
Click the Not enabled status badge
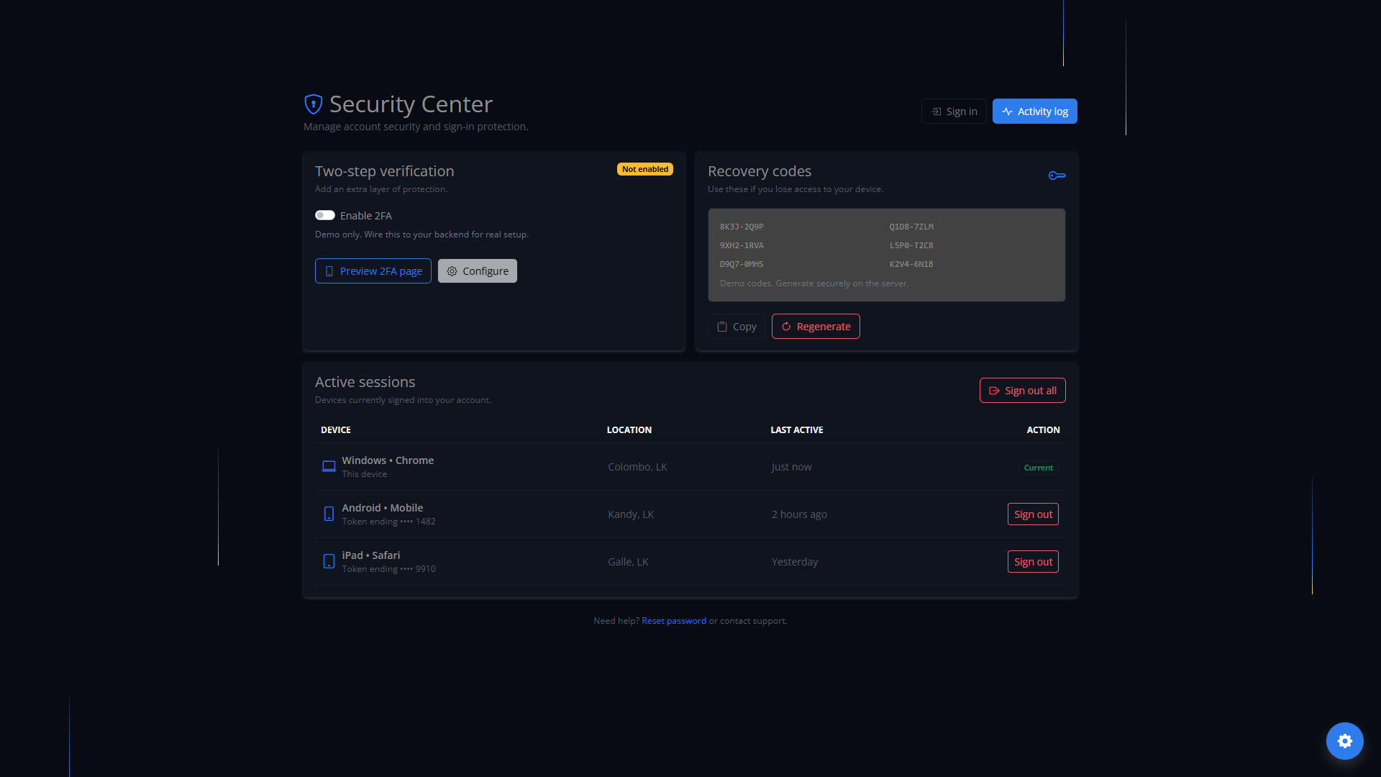(x=644, y=169)
